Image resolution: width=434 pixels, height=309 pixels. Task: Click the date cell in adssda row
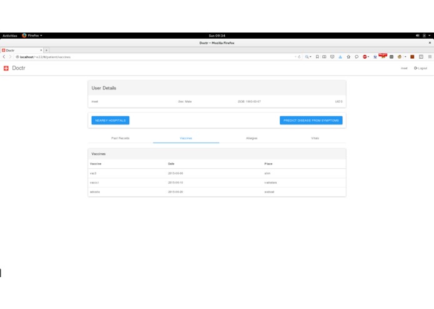pos(175,192)
